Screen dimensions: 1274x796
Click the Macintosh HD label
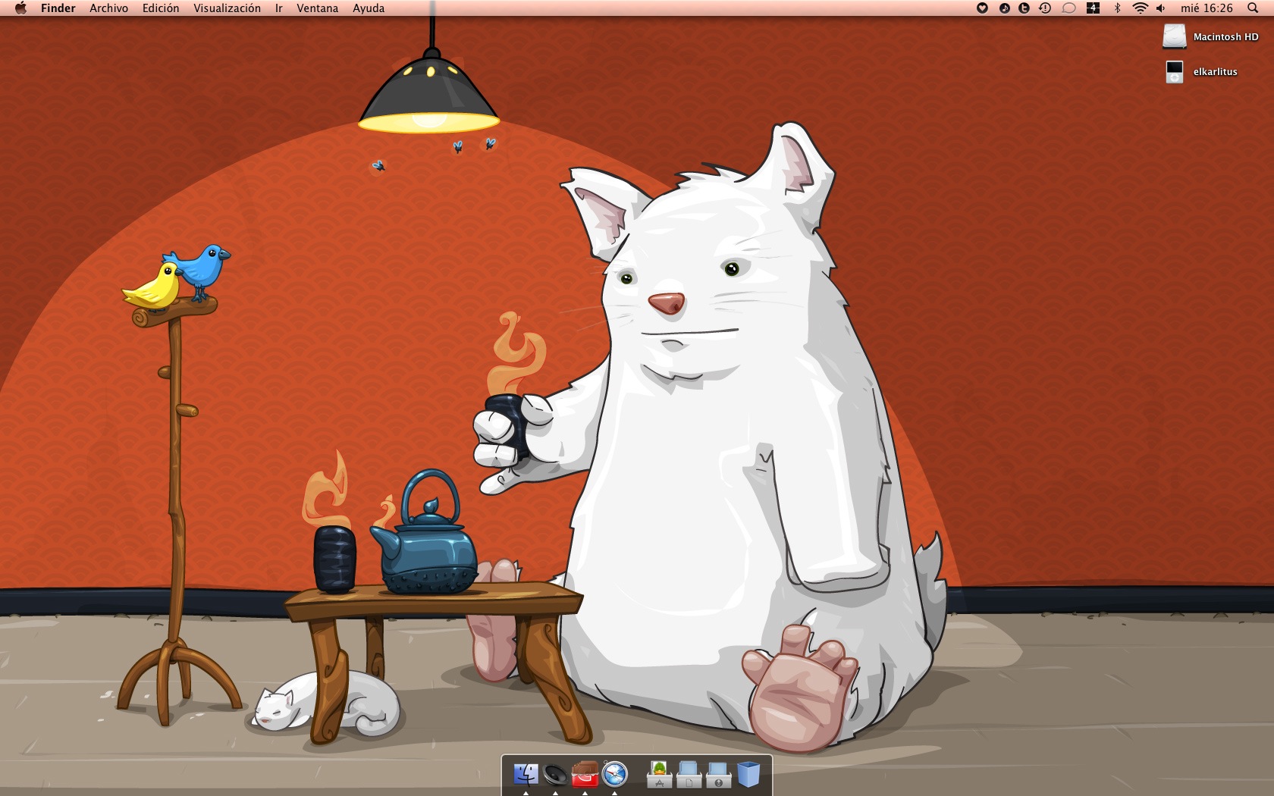point(1225,37)
